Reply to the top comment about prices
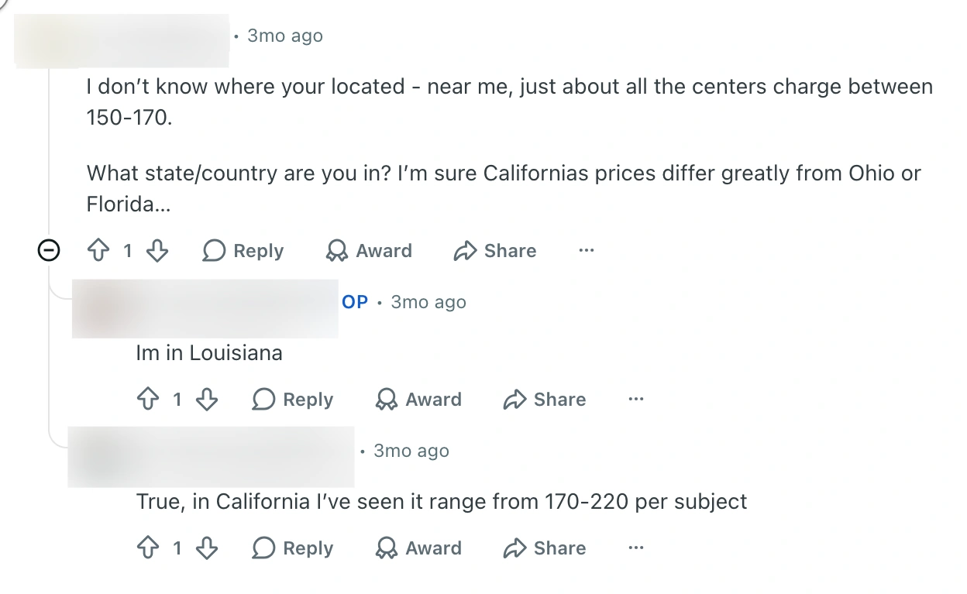 coord(243,250)
